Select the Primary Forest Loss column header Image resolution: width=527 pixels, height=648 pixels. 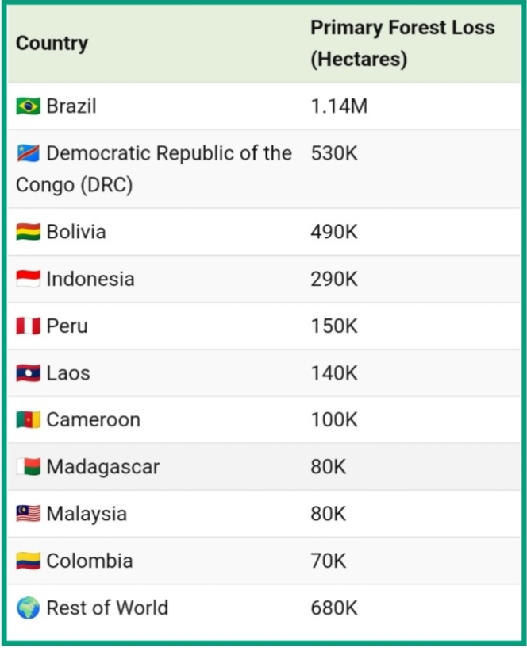(x=402, y=43)
